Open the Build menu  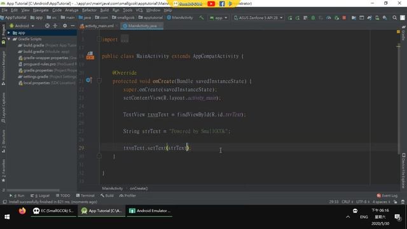(x=104, y=10)
